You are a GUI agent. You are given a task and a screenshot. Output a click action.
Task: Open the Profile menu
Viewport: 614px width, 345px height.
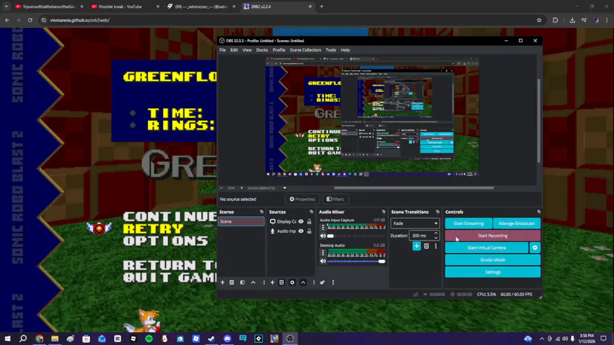[x=279, y=50]
